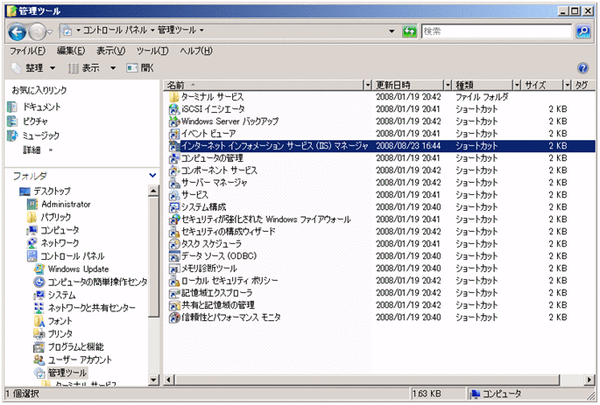Click the Windows Server バックアップ icon
Viewport: 600px width, 405px height.
(x=174, y=121)
